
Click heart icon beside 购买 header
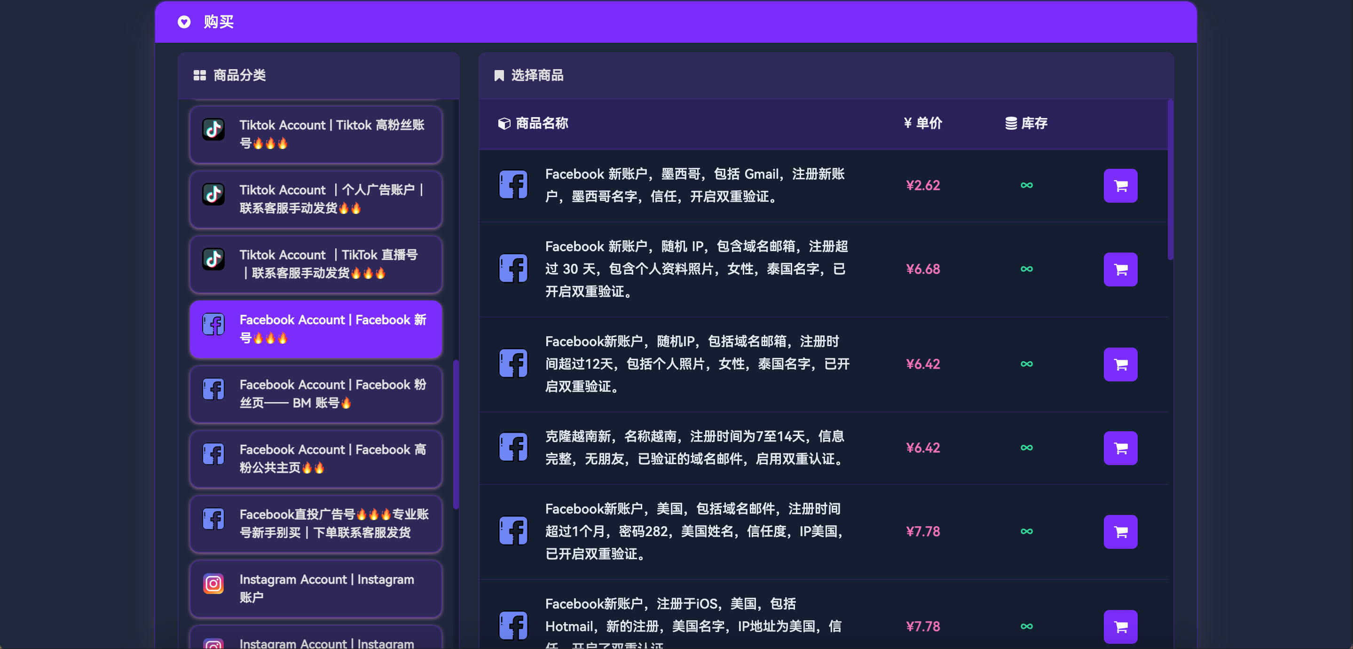click(184, 22)
